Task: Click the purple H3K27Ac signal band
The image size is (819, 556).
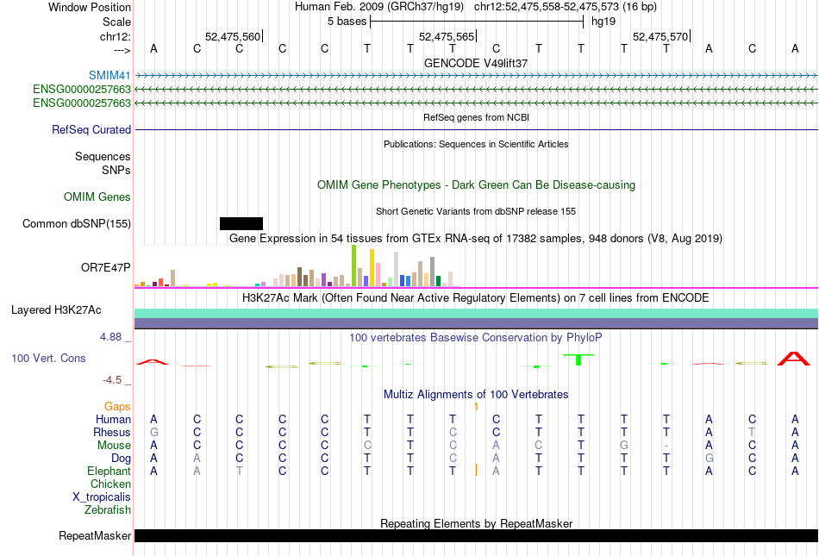Action: [x=477, y=323]
